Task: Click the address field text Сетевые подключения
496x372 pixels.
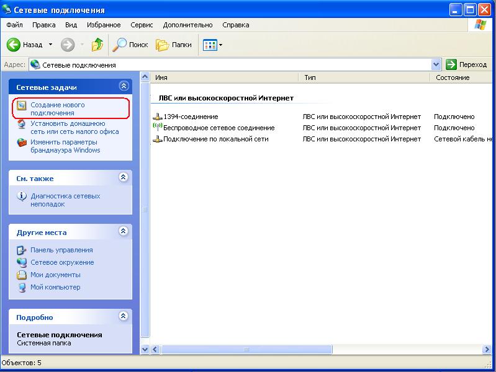Action: (79, 65)
